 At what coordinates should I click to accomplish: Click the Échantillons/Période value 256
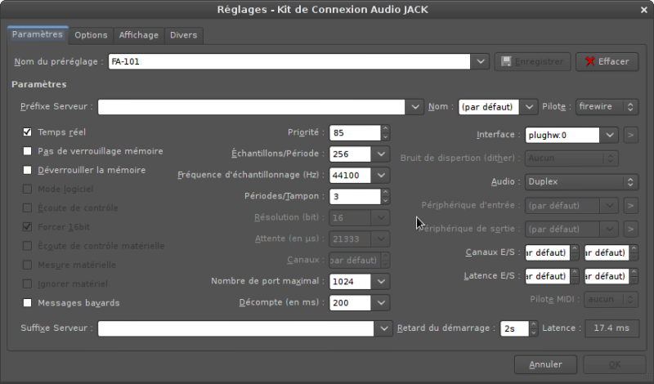350,154
